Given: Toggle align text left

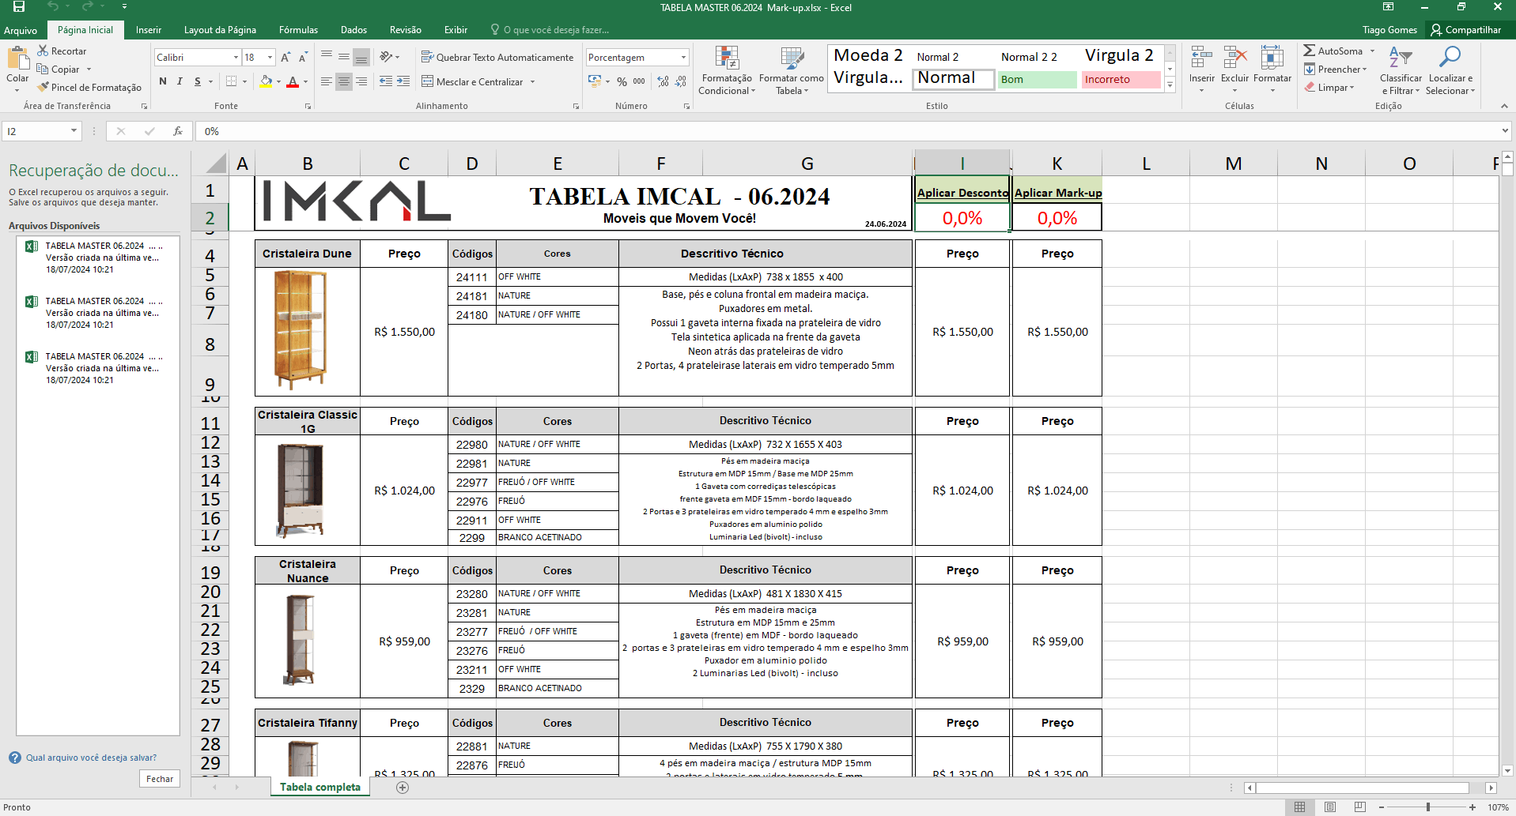Looking at the screenshot, I should pyautogui.click(x=327, y=81).
